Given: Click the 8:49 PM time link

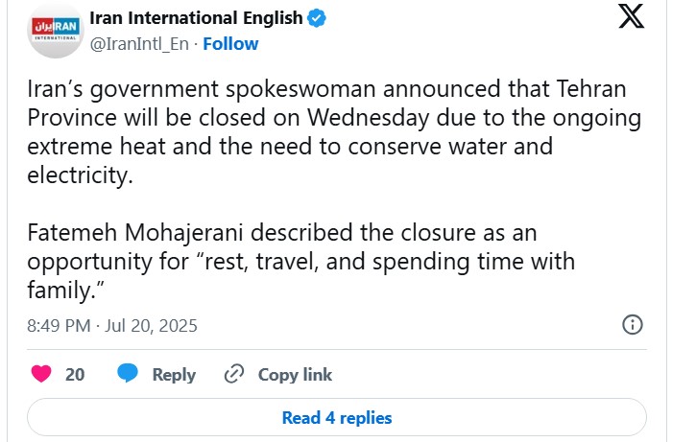Looking at the screenshot, I should pyautogui.click(x=57, y=326).
